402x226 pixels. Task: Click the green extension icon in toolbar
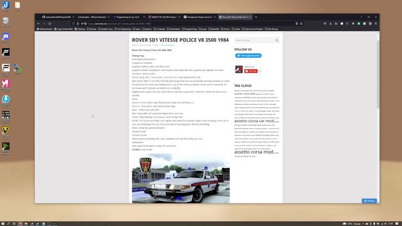[x=359, y=24]
